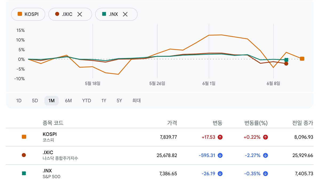Remove the .IXIC comparison chip

tap(79, 14)
